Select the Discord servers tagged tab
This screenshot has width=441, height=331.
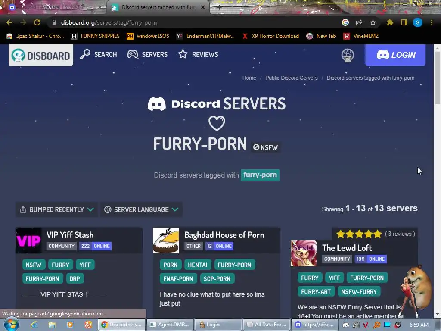[158, 8]
